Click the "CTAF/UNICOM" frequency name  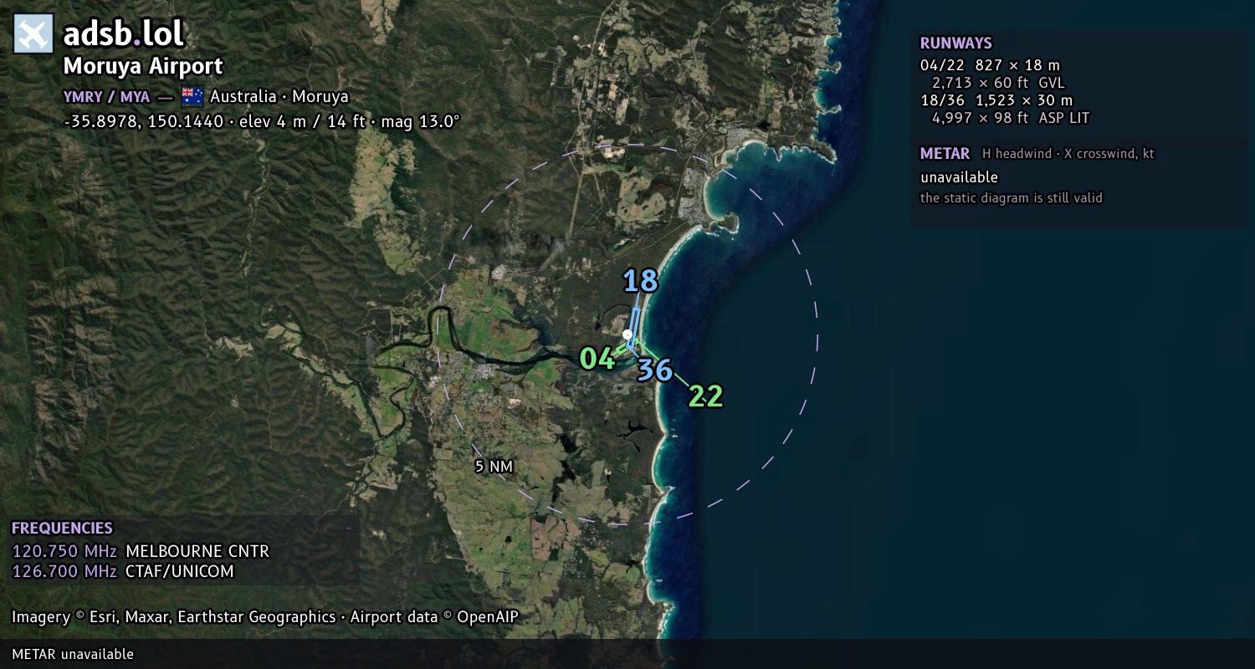180,572
